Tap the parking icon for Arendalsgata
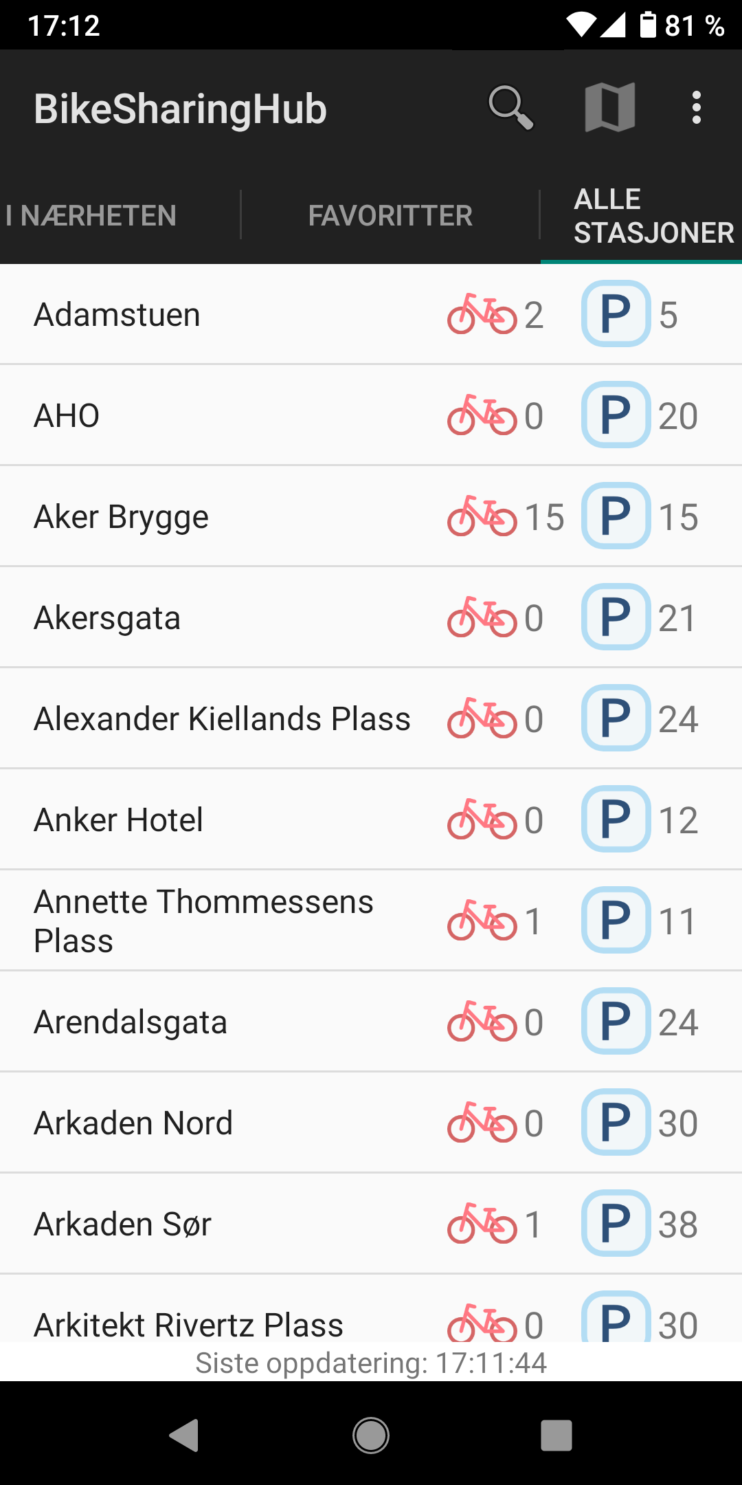The width and height of the screenshot is (742, 1485). pyautogui.click(x=616, y=1022)
